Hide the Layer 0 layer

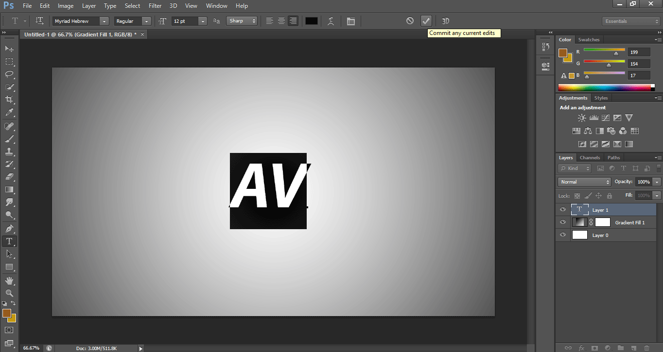point(562,235)
